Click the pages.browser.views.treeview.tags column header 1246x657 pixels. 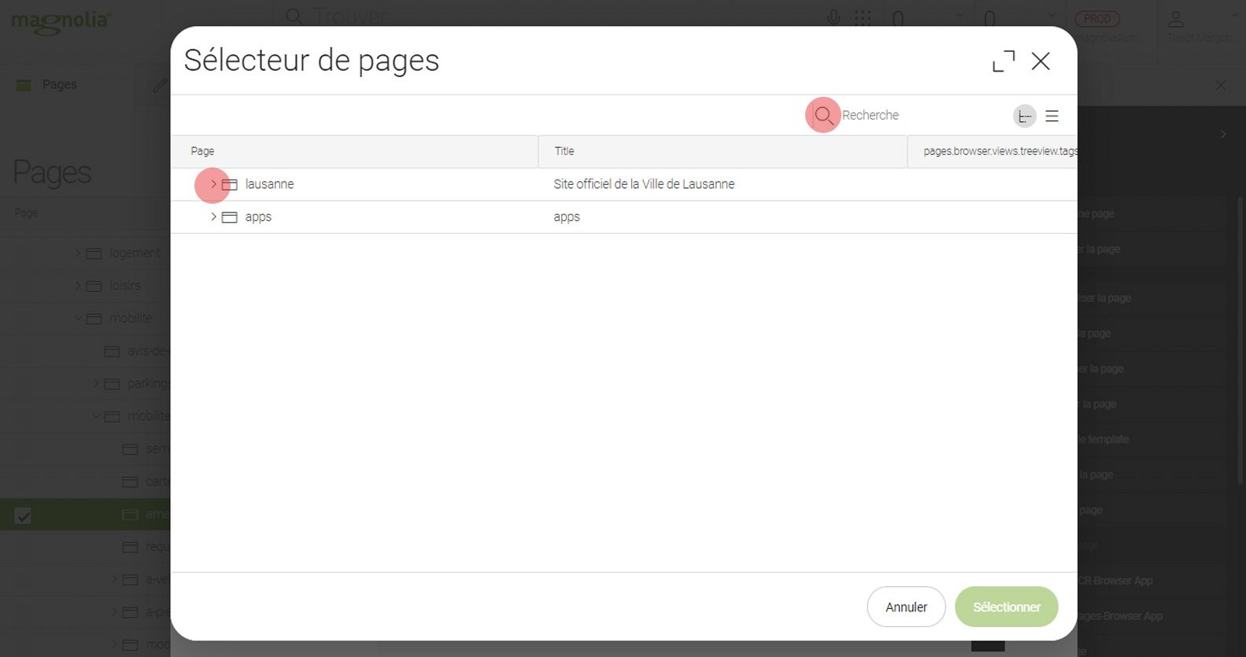click(993, 151)
